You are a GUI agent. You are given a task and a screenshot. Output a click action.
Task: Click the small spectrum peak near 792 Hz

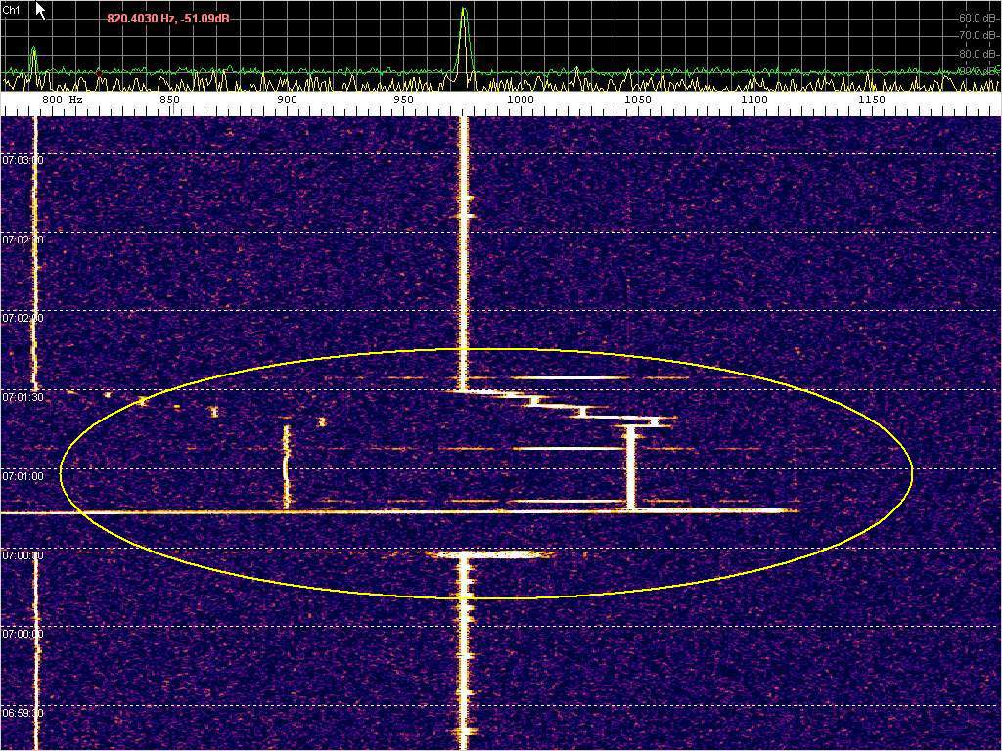(x=33, y=59)
